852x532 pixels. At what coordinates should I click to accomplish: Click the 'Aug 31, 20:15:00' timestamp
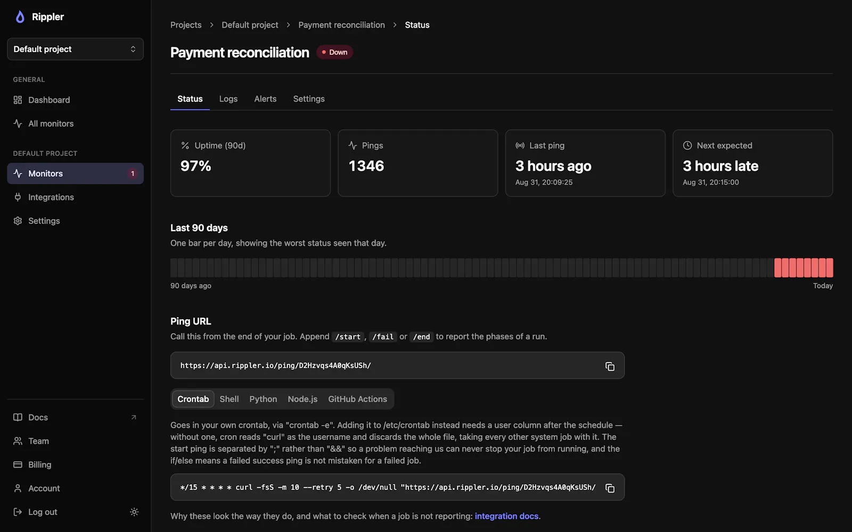[711, 182]
